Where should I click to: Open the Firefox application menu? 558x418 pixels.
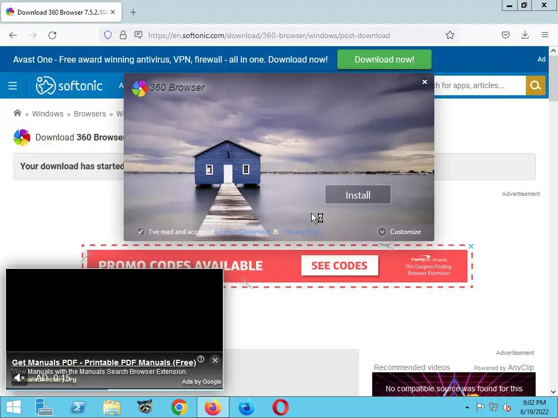[x=545, y=35]
